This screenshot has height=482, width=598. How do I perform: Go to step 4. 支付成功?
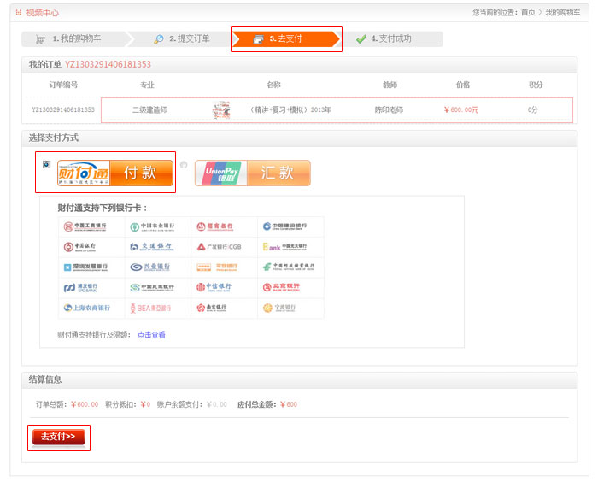[x=391, y=39]
